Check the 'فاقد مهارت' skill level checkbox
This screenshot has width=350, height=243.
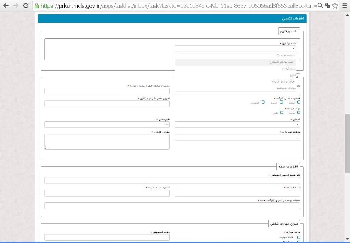pyautogui.click(x=298, y=238)
